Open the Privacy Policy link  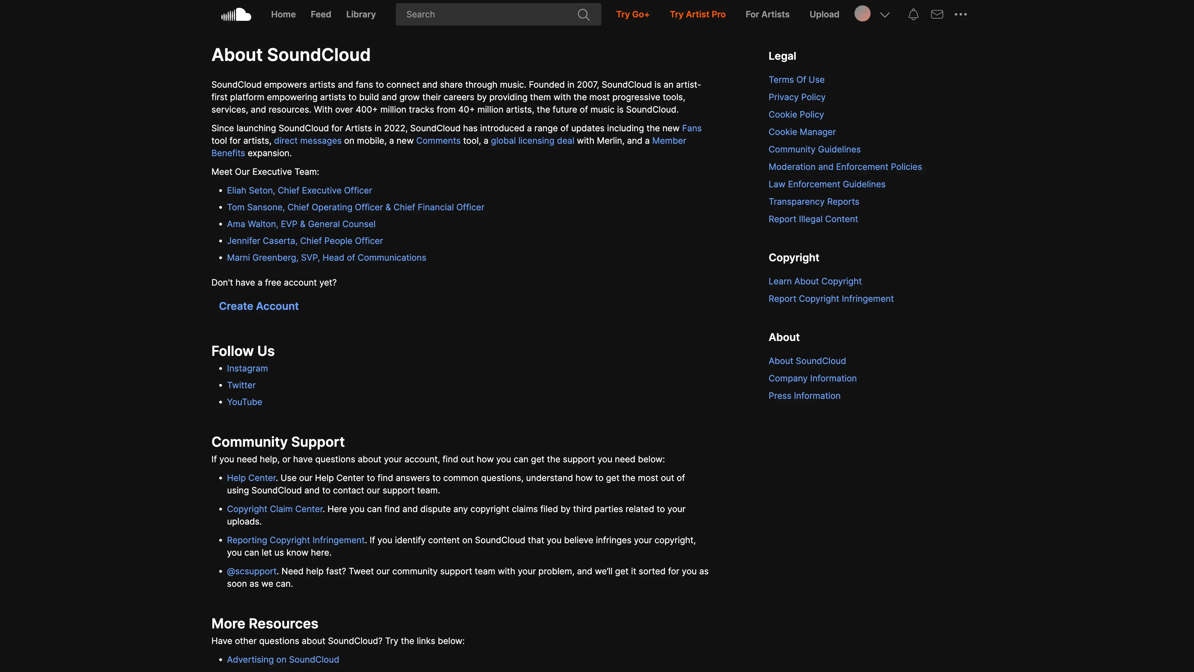pyautogui.click(x=796, y=97)
